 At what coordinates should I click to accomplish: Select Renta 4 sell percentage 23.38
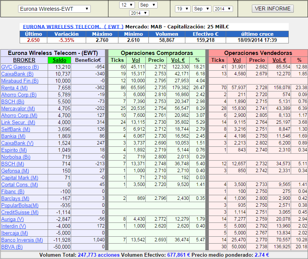301,88
